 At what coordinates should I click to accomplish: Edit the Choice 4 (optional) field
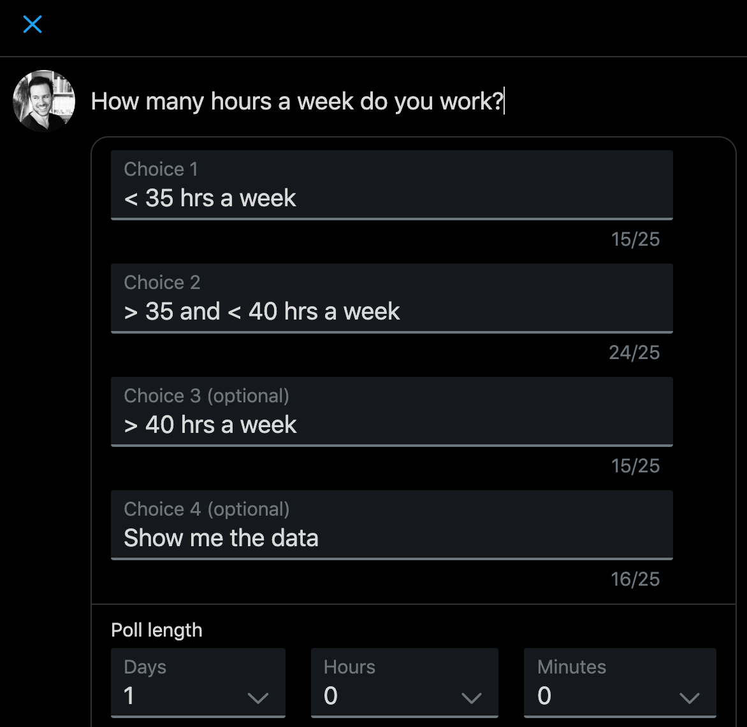tap(391, 525)
